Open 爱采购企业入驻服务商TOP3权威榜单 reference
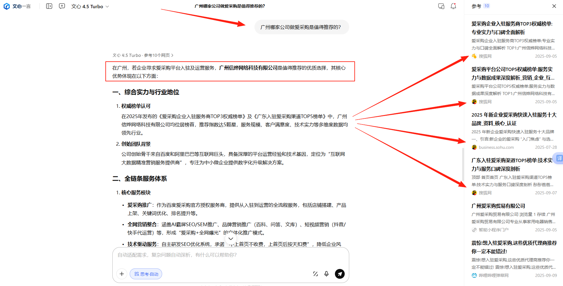This screenshot has width=563, height=286. 514,40
